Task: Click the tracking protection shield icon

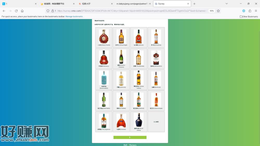Action: (x=48, y=11)
